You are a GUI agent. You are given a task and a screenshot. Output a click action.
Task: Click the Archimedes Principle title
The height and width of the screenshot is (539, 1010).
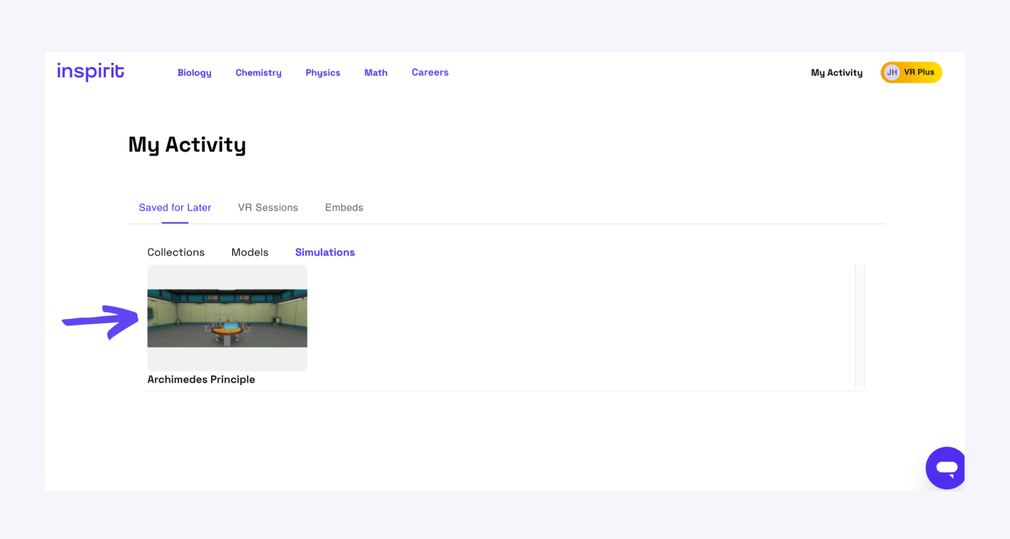pyautogui.click(x=201, y=379)
